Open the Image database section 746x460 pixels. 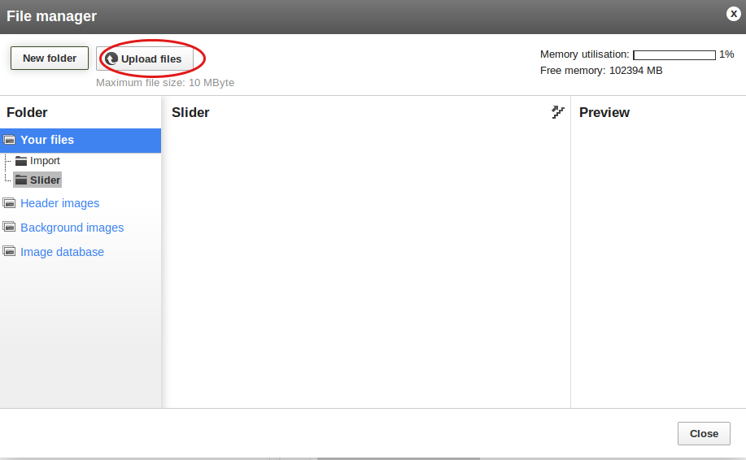pos(62,252)
